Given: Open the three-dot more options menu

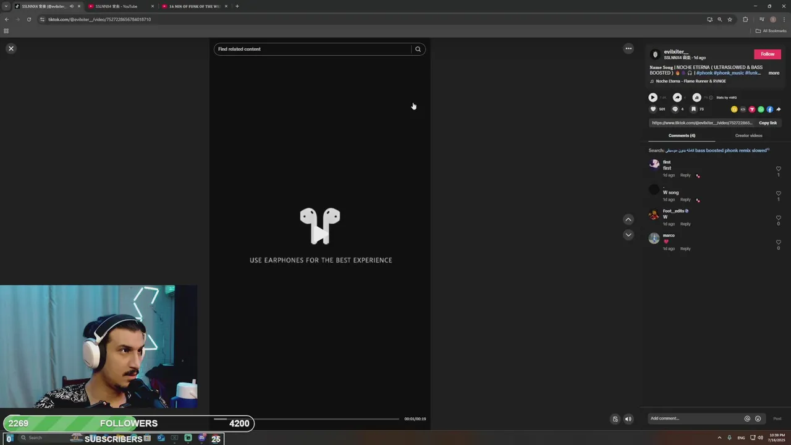Looking at the screenshot, I should click(628, 48).
